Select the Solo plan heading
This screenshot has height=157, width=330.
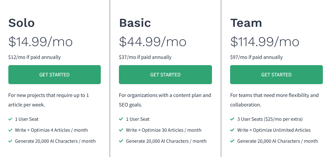(x=21, y=23)
